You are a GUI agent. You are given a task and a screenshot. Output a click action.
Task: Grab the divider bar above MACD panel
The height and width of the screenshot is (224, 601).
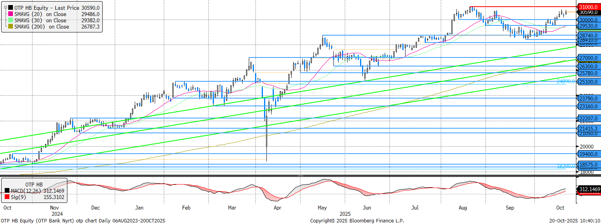[x=288, y=176]
